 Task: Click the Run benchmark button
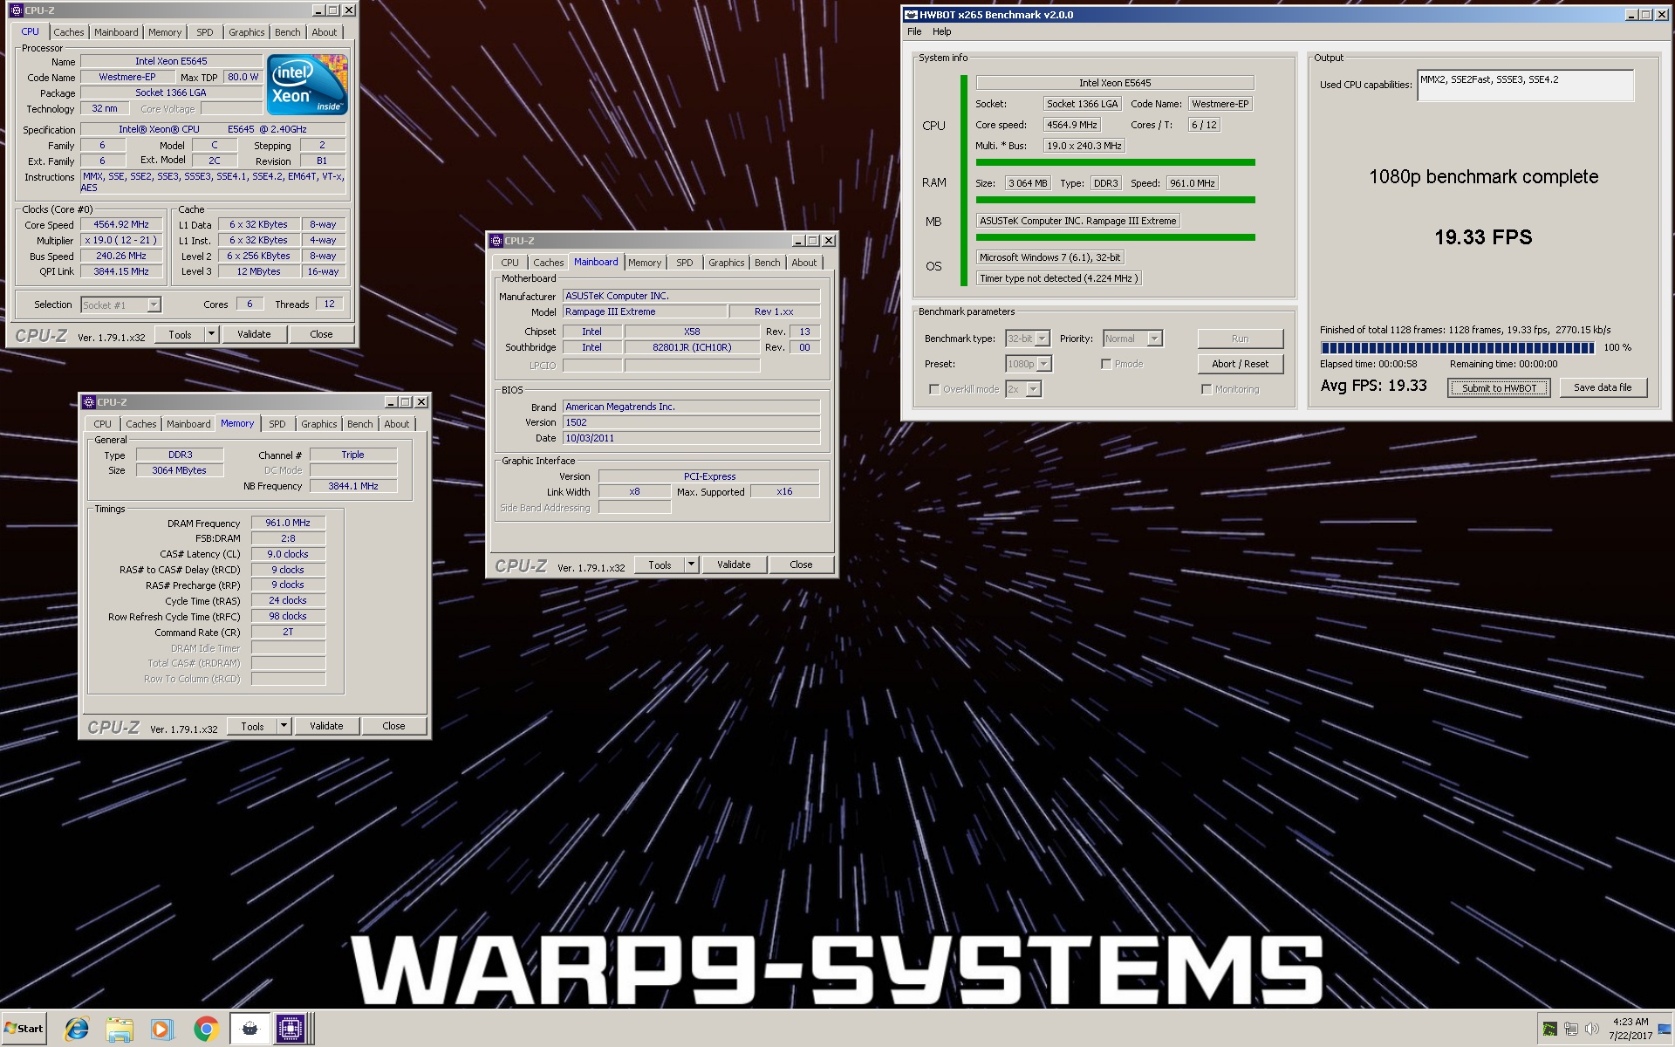point(1240,339)
